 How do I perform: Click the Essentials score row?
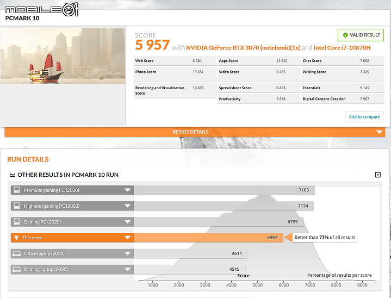click(x=343, y=88)
